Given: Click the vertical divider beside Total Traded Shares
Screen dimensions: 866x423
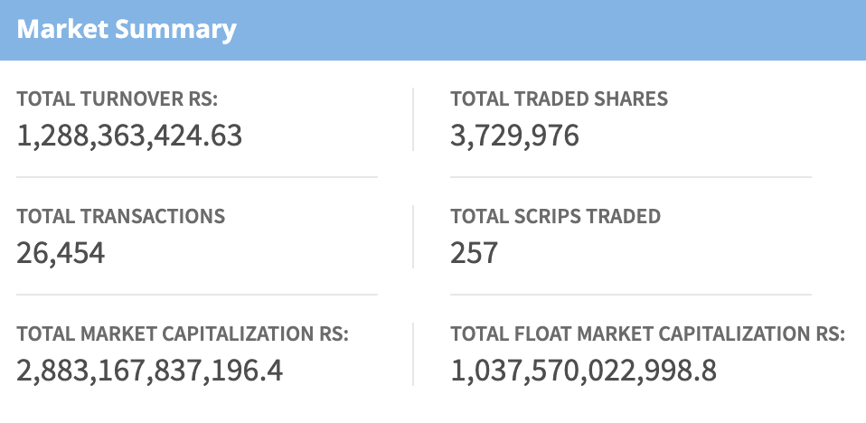Looking at the screenshot, I should point(413,118).
